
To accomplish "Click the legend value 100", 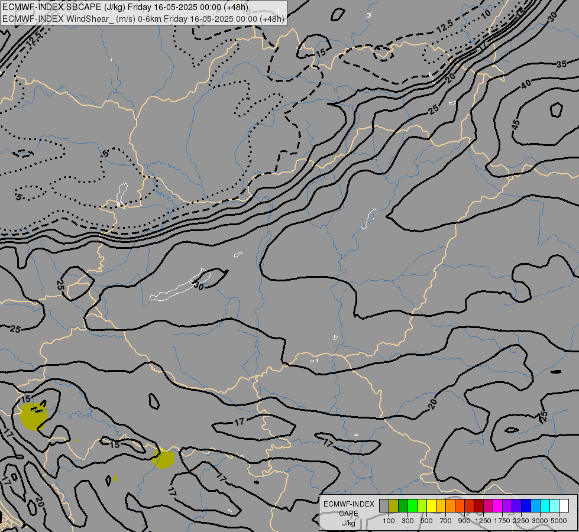I will click(x=389, y=521).
